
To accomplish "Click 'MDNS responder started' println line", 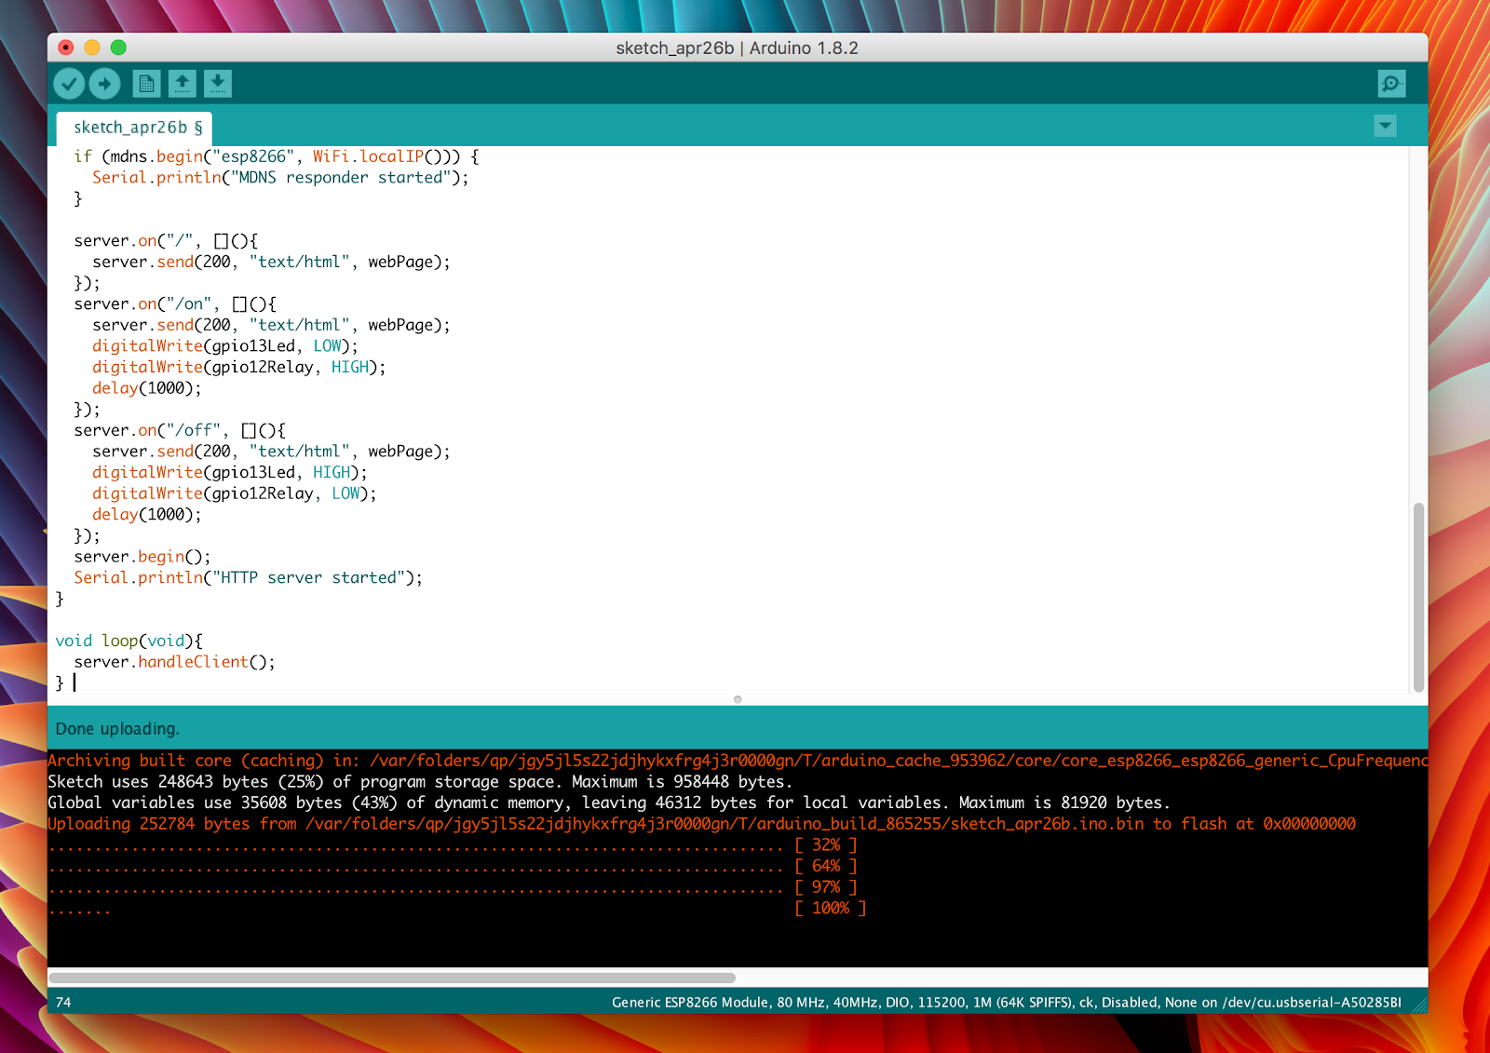I will click(280, 178).
